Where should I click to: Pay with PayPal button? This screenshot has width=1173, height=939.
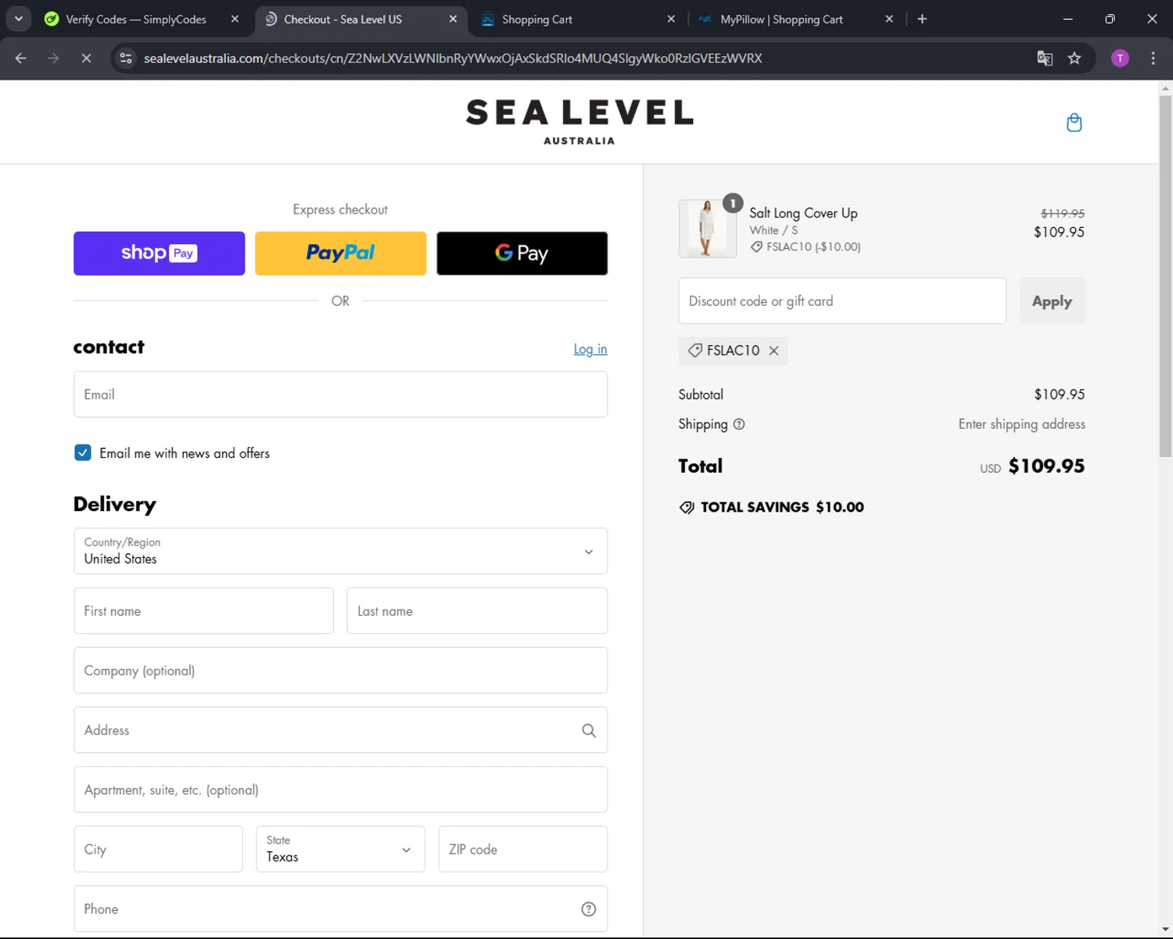(x=340, y=253)
